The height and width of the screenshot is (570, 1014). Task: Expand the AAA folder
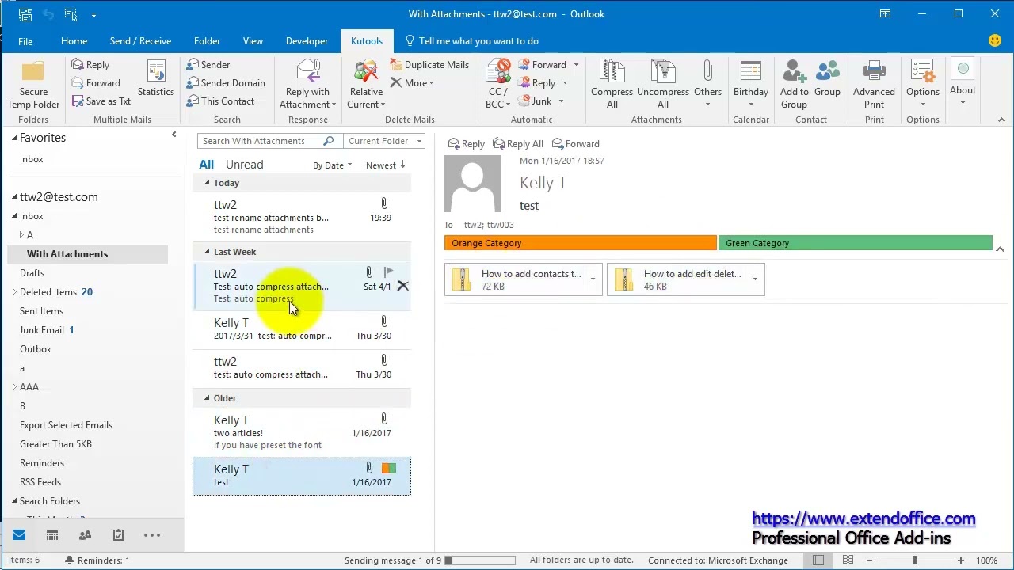[13, 387]
